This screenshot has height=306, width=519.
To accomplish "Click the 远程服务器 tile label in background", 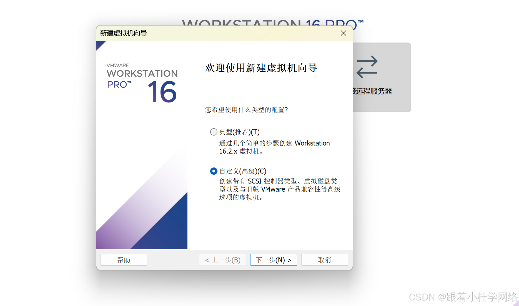I will click(x=372, y=91).
